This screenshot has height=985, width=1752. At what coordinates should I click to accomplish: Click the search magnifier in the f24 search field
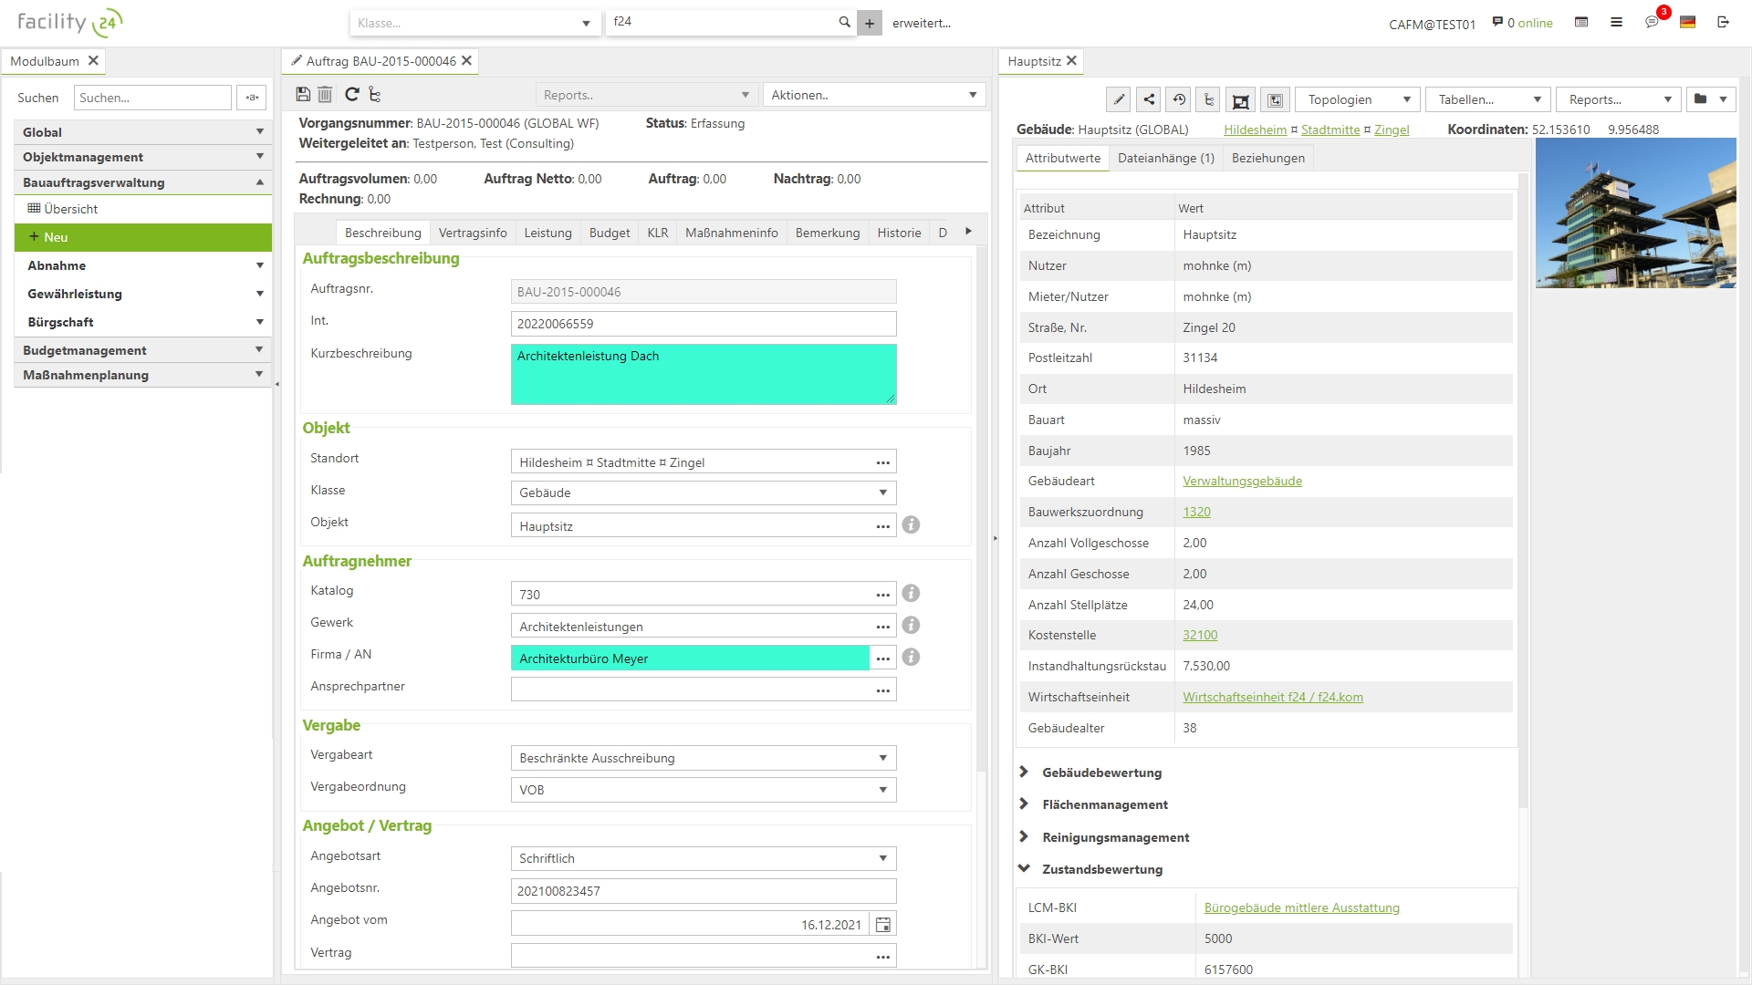click(844, 22)
